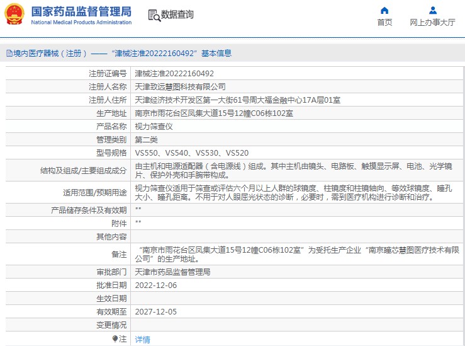Click the 首页 home icon
465x346 pixels.
click(384, 11)
